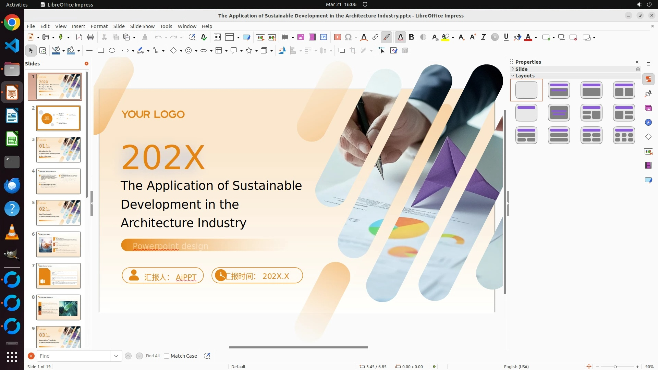Screen dimensions: 658x370
Task: Open the Insert Special Character icon
Action: pyautogui.click(x=348, y=37)
